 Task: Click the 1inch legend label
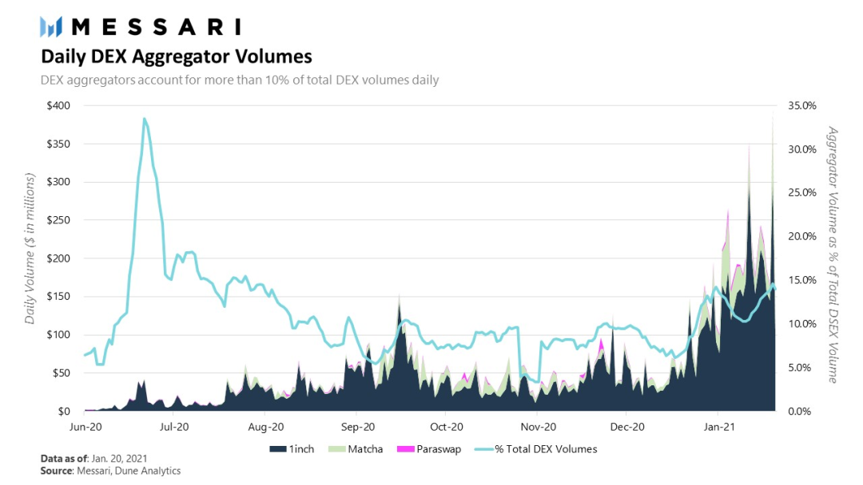(301, 449)
